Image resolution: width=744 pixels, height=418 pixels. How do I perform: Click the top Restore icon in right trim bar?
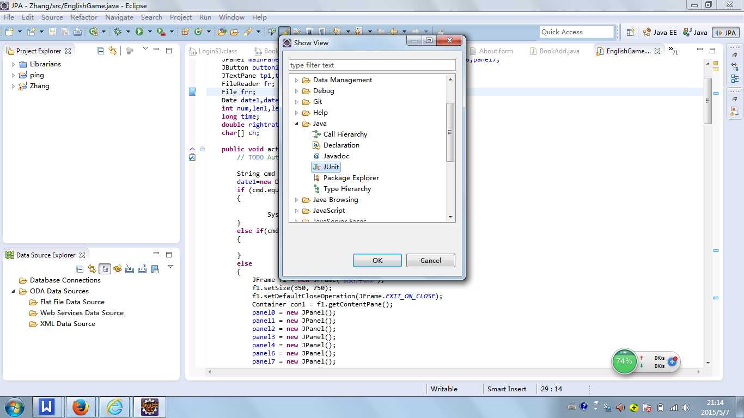(735, 56)
